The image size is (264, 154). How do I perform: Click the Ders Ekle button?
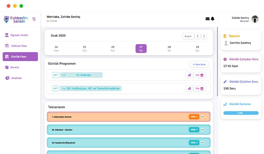[199, 64]
